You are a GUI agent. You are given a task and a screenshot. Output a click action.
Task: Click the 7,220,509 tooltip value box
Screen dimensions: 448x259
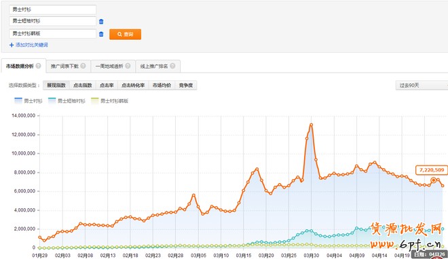(x=432, y=170)
